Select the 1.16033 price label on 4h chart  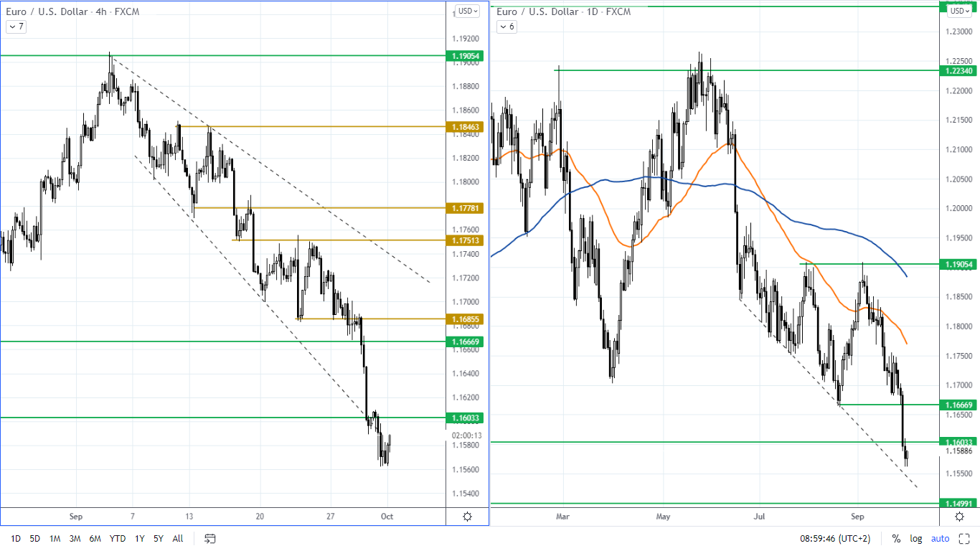coord(466,418)
